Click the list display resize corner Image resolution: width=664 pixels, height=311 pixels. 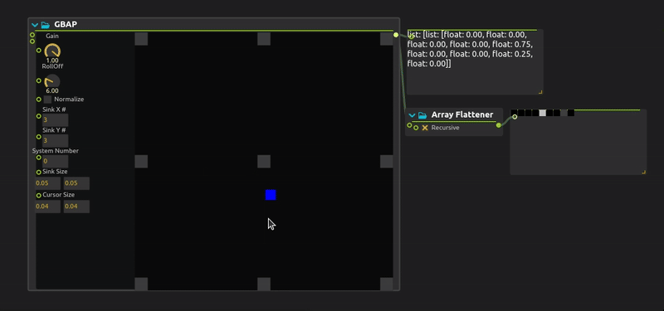coord(540,92)
